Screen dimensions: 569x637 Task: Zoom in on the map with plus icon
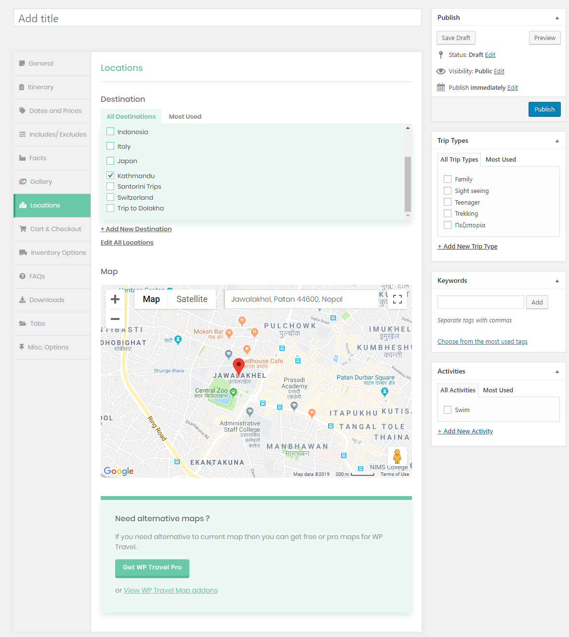[x=115, y=299]
